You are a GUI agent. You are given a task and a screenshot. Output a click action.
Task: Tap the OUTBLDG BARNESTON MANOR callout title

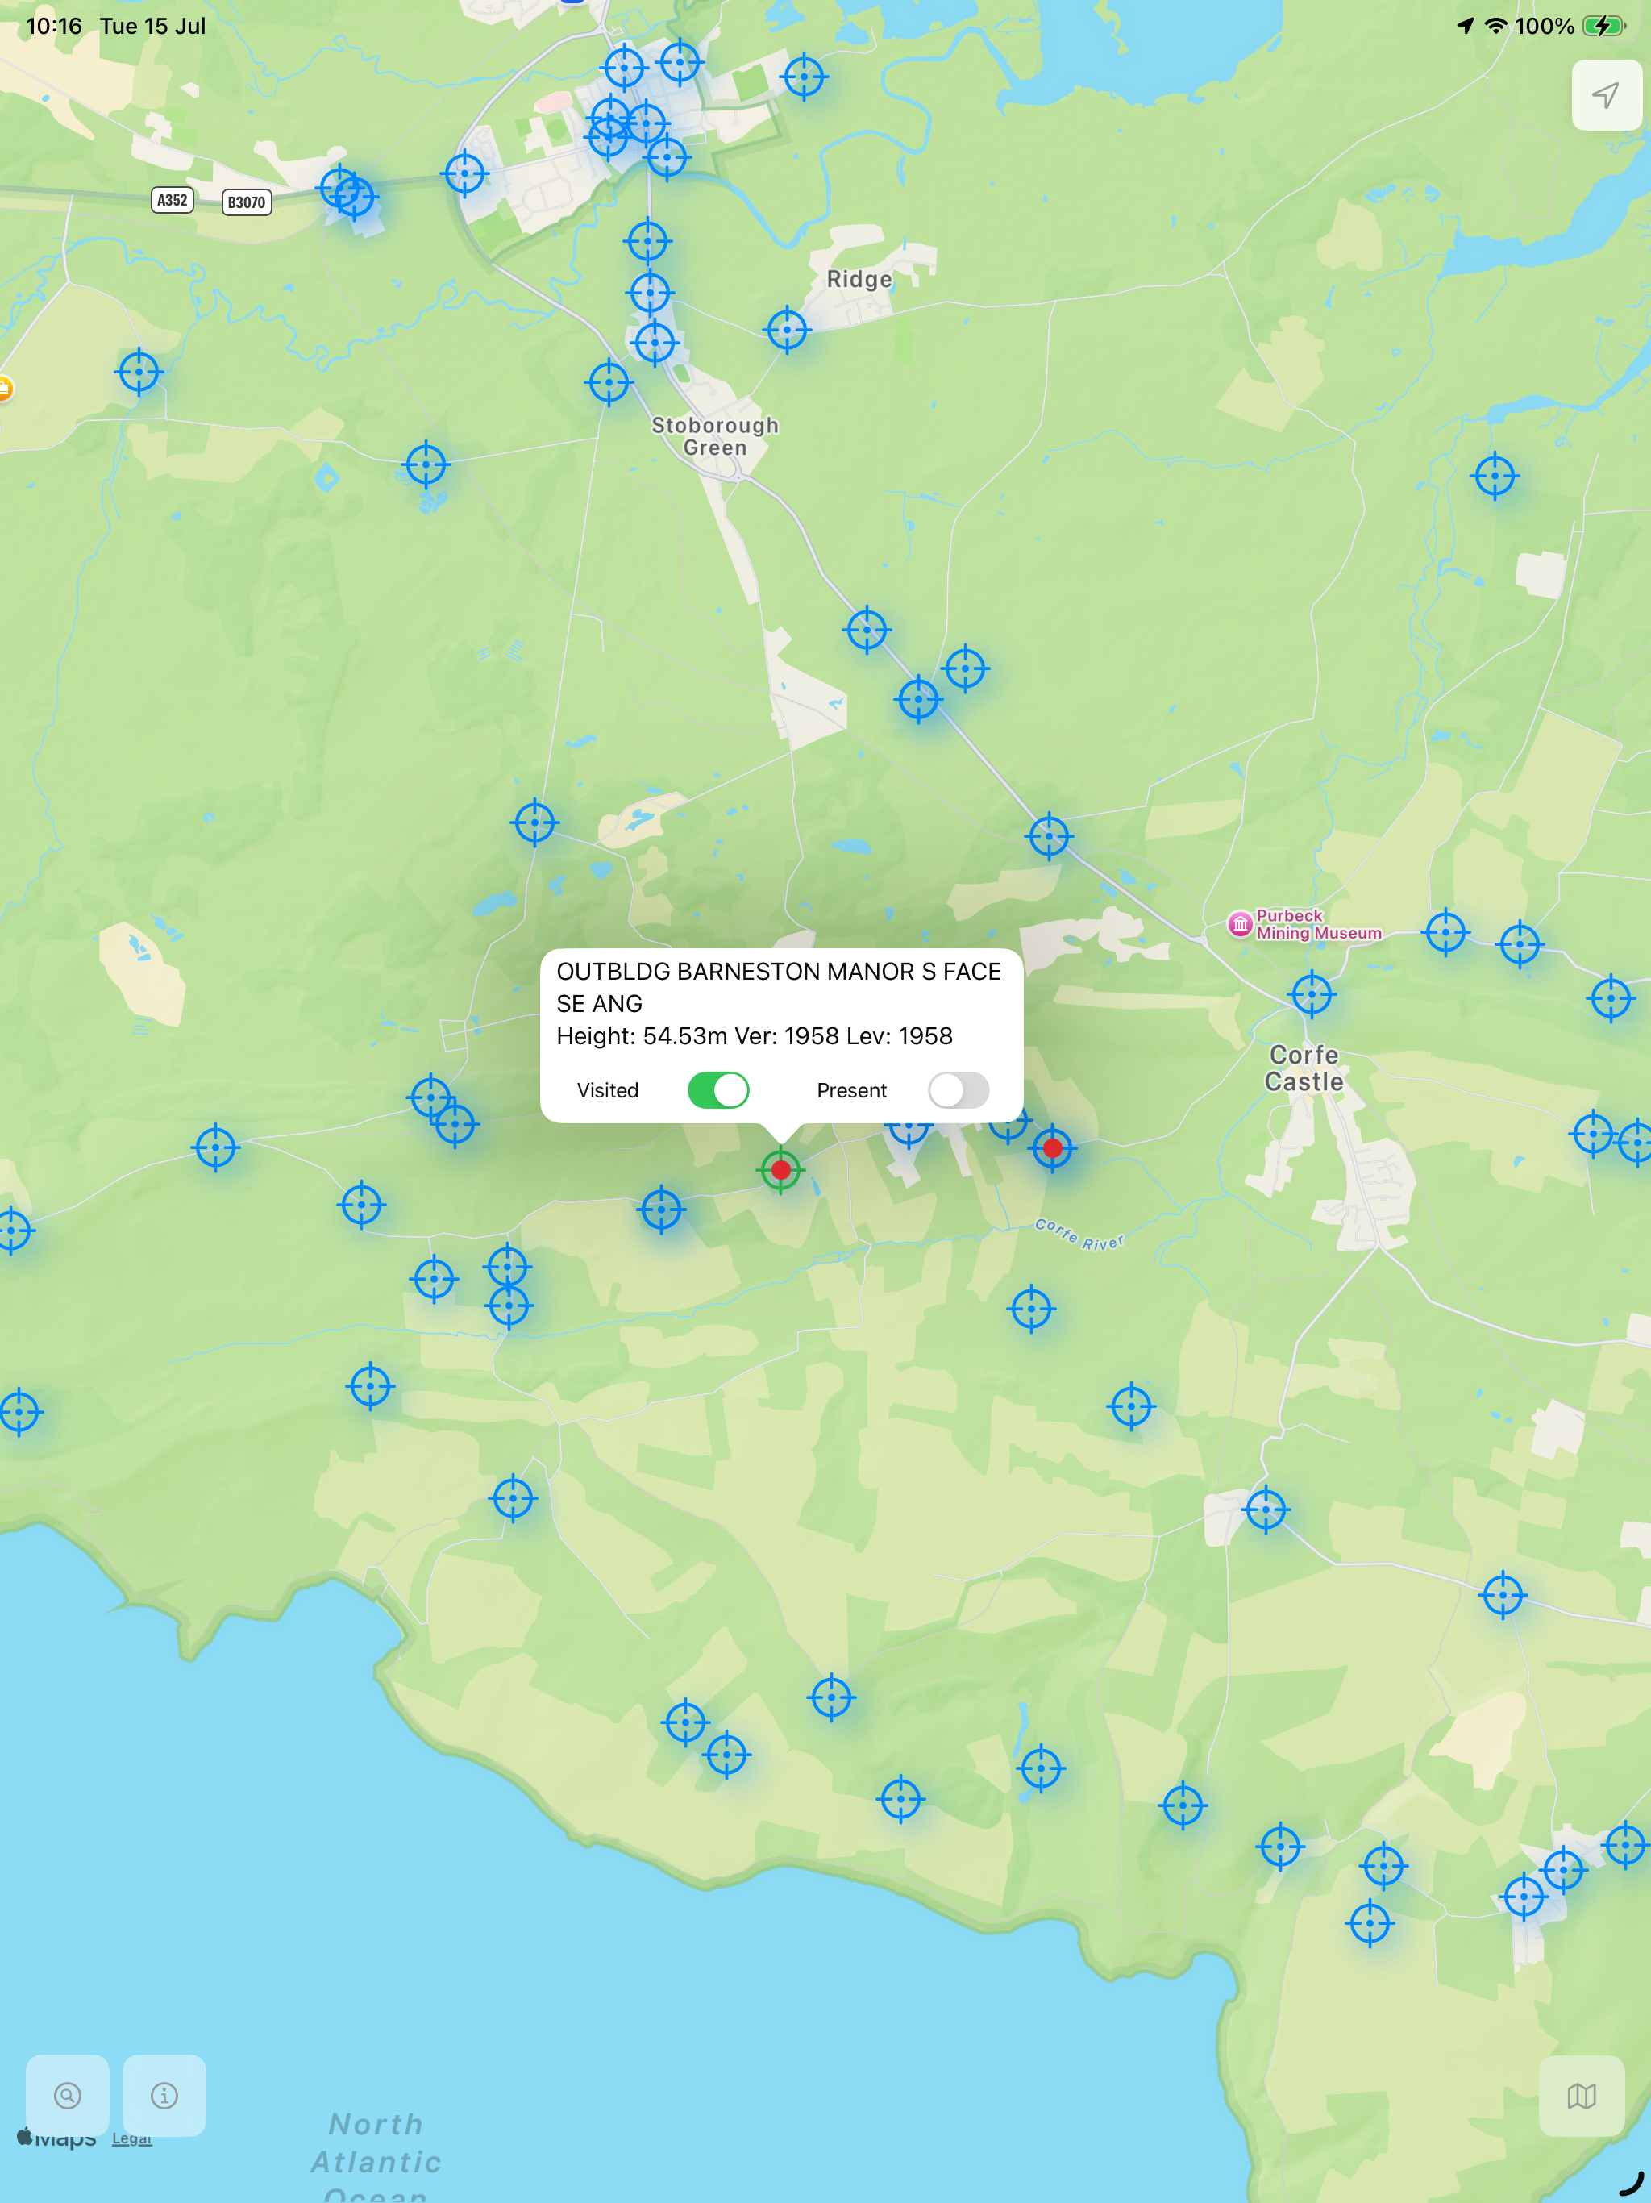click(x=779, y=987)
